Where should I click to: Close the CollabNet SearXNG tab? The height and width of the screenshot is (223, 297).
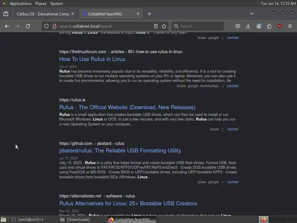coord(138,14)
